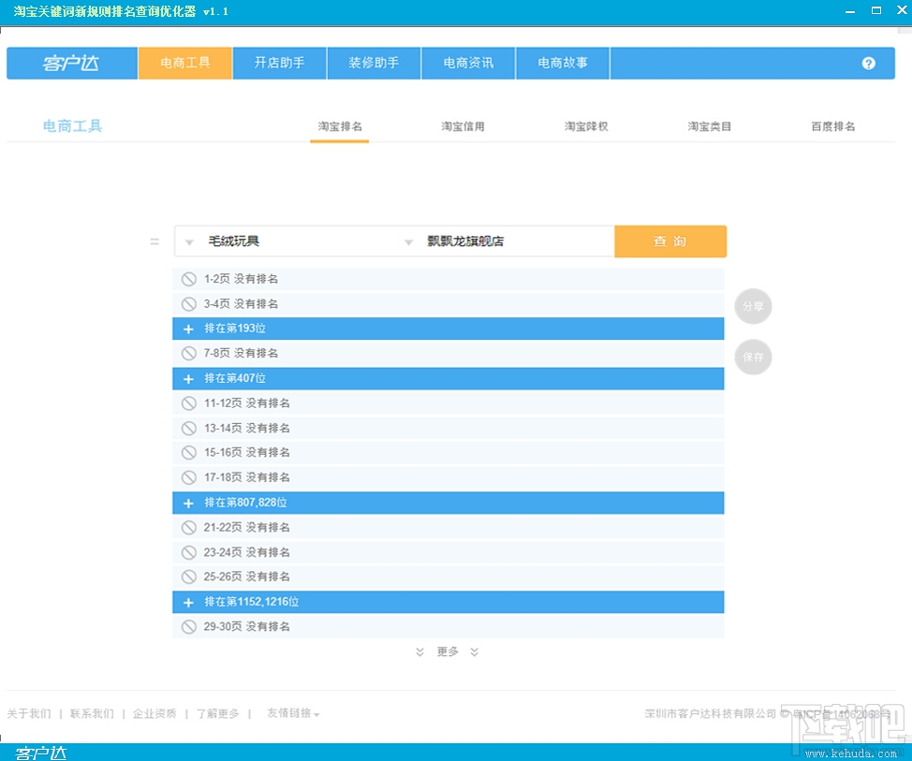Switch to 装修助手 navigation tab

374,63
